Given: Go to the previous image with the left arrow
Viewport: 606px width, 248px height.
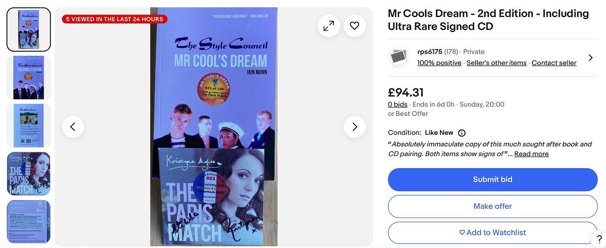Looking at the screenshot, I should tap(73, 126).
